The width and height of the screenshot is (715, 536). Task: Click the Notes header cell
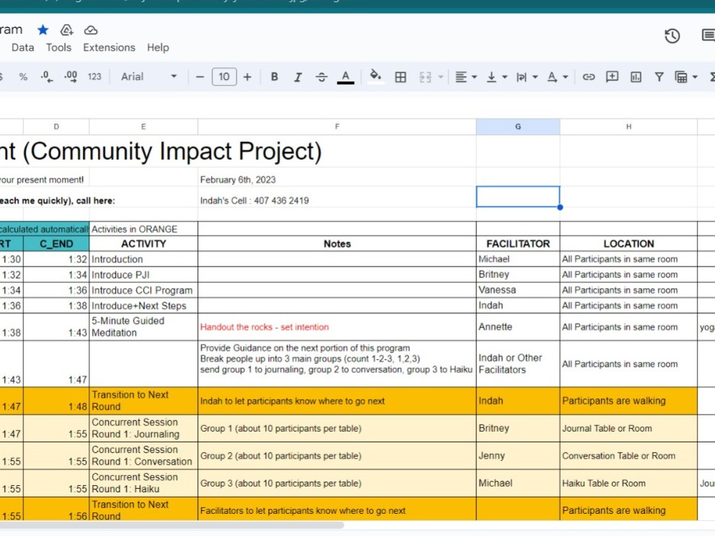pos(337,244)
